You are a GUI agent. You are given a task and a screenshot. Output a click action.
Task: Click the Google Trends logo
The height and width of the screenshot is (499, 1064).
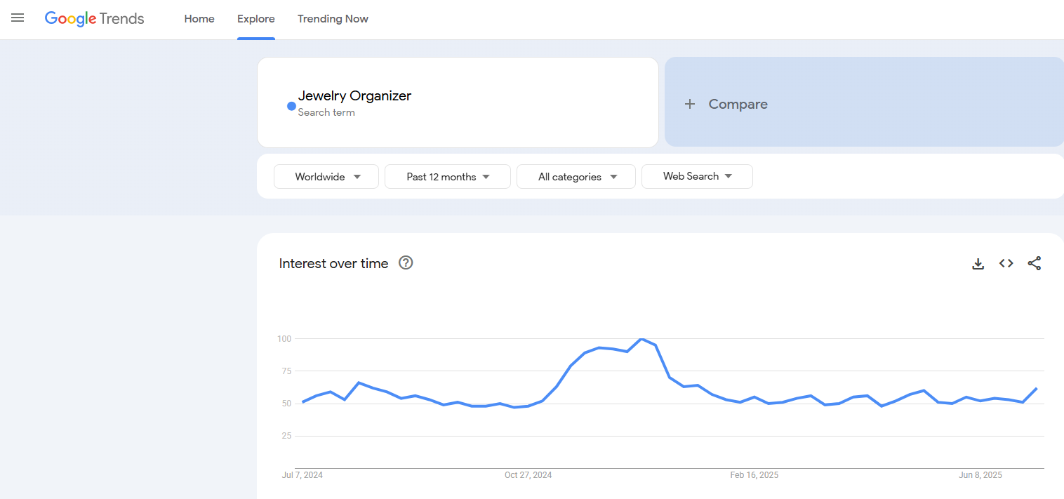coord(94,19)
